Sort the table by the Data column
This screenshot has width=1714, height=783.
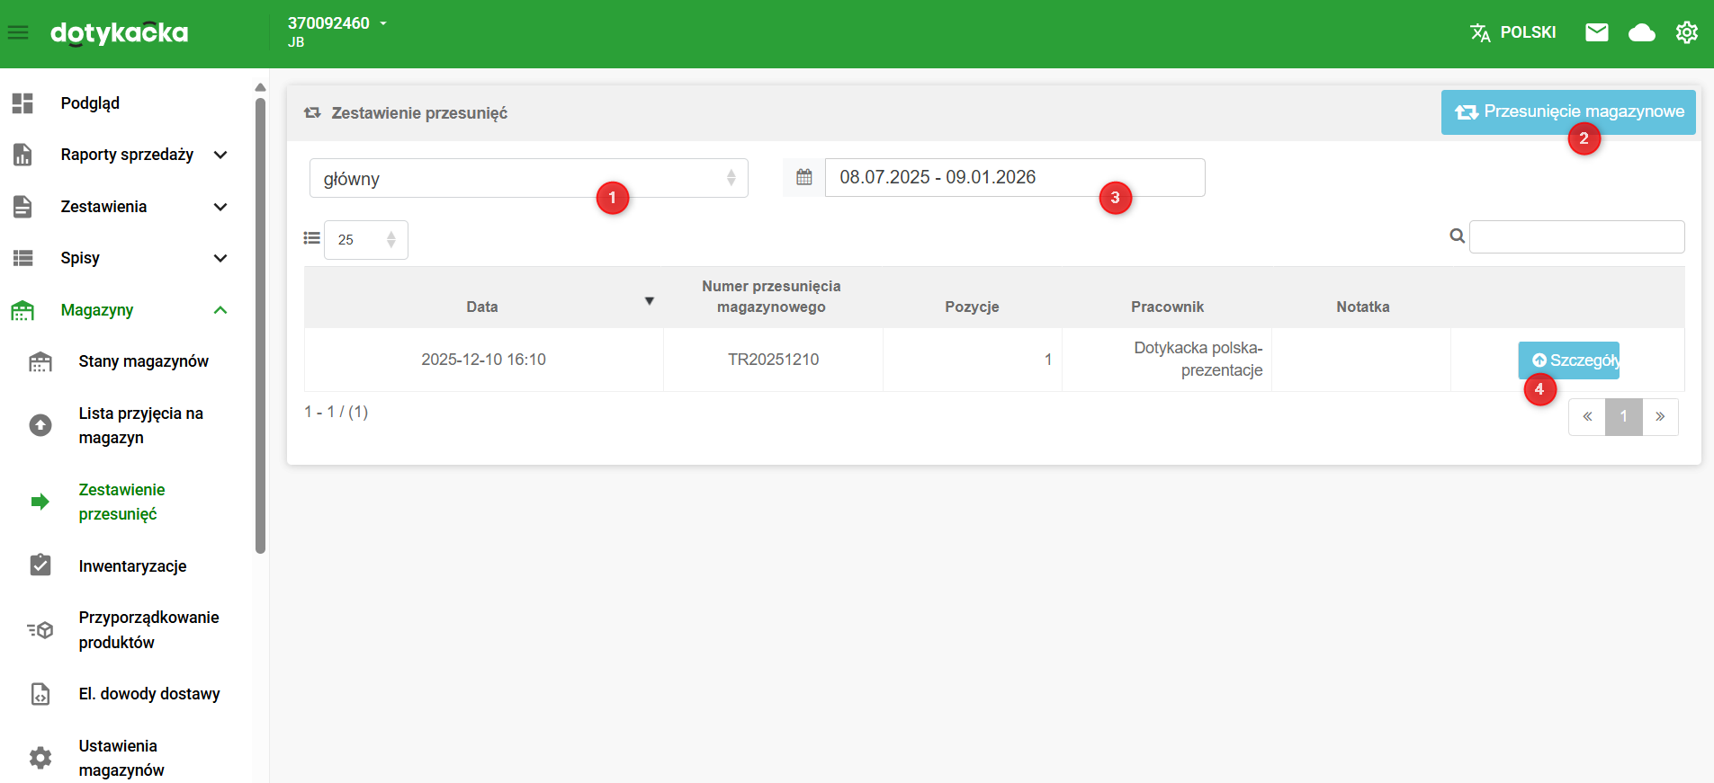[x=482, y=307]
